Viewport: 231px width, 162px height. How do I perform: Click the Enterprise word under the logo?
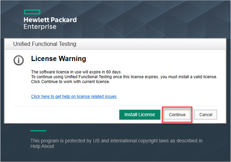40,27
